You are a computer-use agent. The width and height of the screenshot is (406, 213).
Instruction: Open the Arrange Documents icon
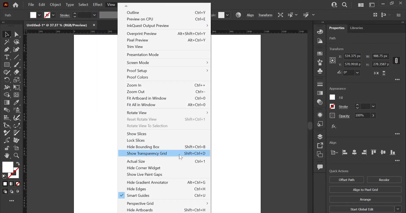pos(361,5)
